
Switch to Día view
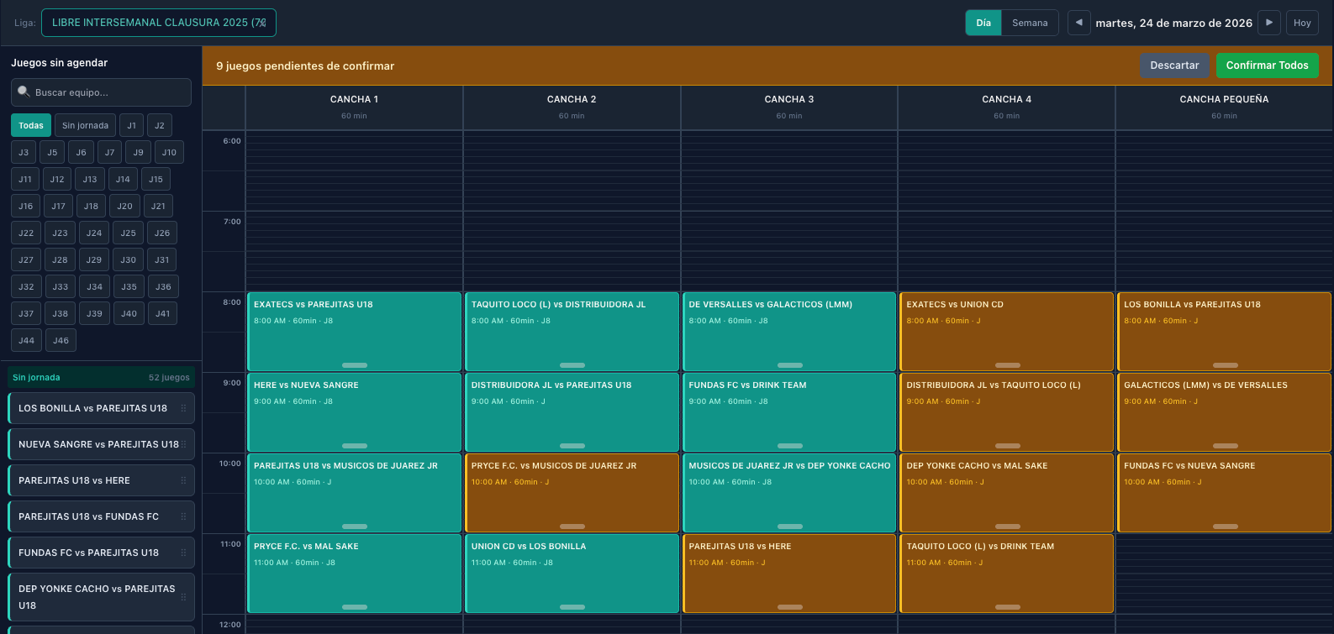(983, 23)
